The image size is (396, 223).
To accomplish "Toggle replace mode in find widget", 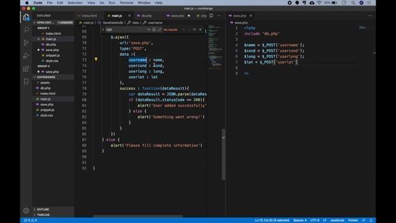I will click(x=103, y=30).
